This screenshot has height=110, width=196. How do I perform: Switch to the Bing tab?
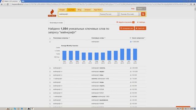pyautogui.click(x=79, y=10)
